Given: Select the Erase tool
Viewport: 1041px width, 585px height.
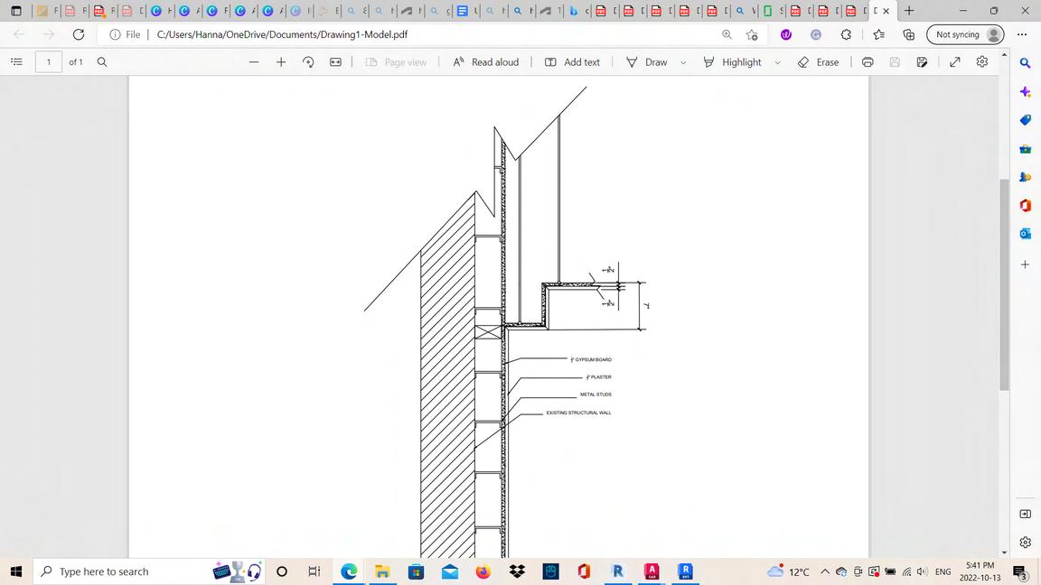Looking at the screenshot, I should coord(818,62).
